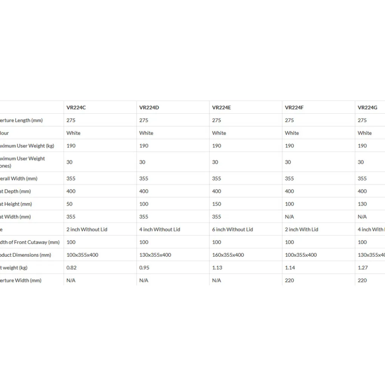Click the 0.95 weight value

click(x=144, y=268)
